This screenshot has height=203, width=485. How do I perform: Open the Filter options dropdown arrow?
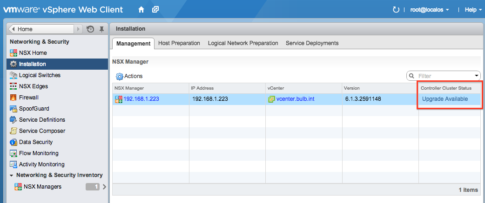click(x=476, y=76)
